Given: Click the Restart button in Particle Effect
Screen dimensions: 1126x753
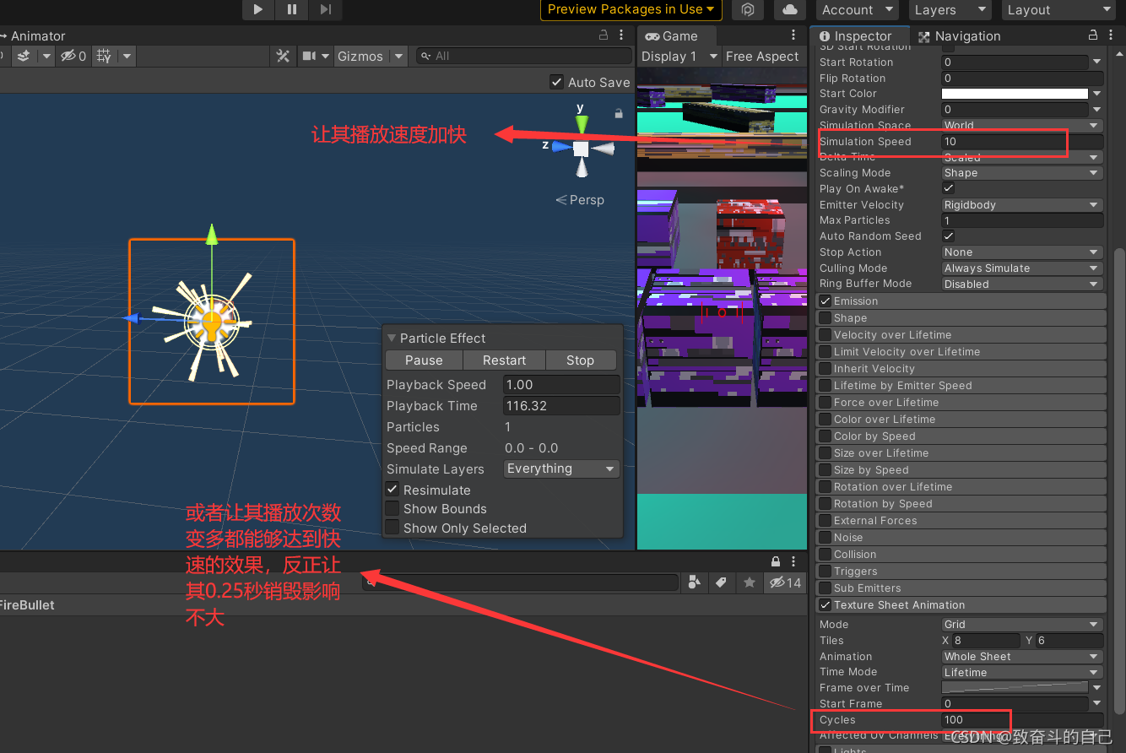Looking at the screenshot, I should point(504,360).
